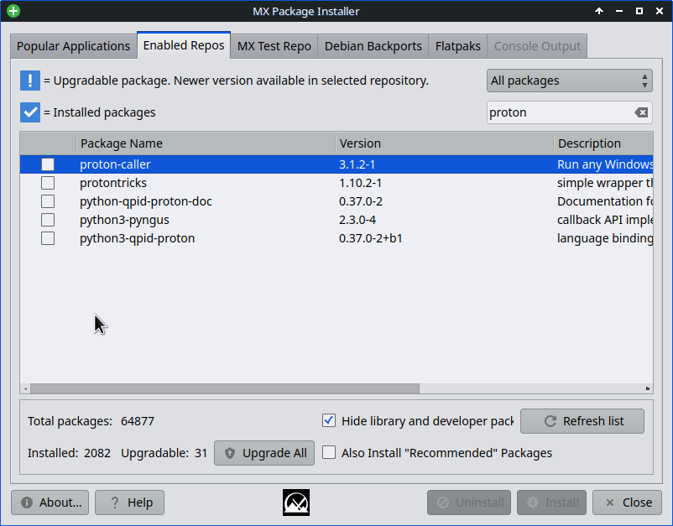Click the scrollbar right arrow

(647, 388)
